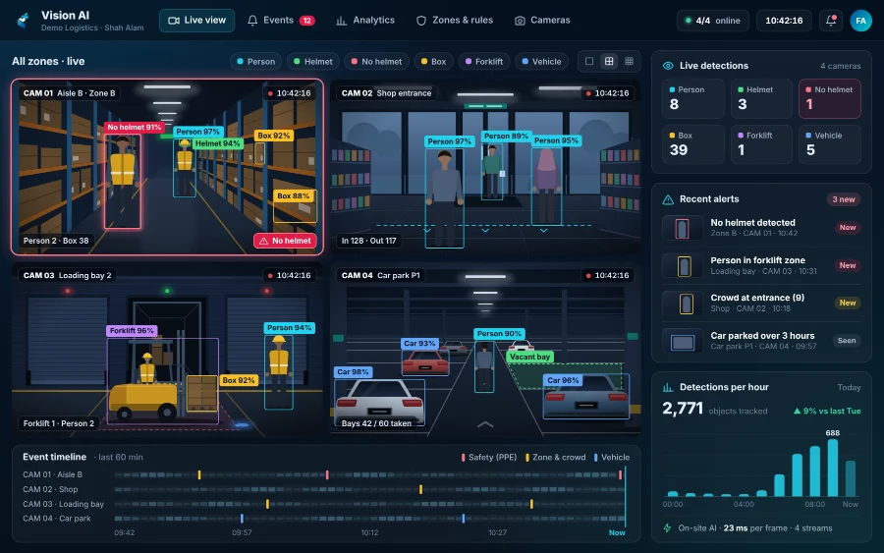The image size is (884, 553).
Task: Toggle the Vehicle filter chip
Action: pyautogui.click(x=541, y=62)
